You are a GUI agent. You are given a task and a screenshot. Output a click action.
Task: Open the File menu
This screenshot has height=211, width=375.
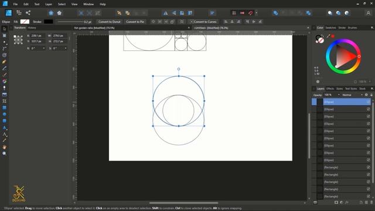[15, 4]
